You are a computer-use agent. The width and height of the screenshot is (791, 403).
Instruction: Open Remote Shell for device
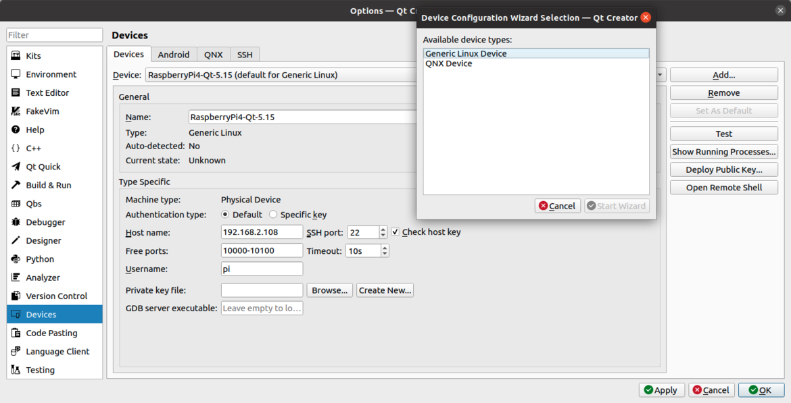click(724, 188)
